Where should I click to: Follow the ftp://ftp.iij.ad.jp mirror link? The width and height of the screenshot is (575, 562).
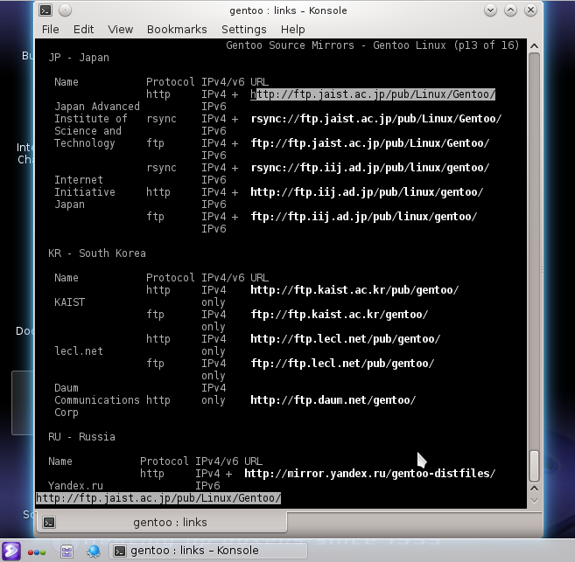(364, 217)
